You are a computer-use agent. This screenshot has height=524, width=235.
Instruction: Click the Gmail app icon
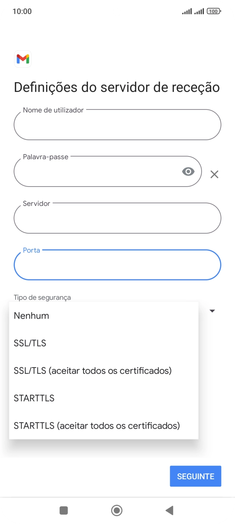click(23, 59)
